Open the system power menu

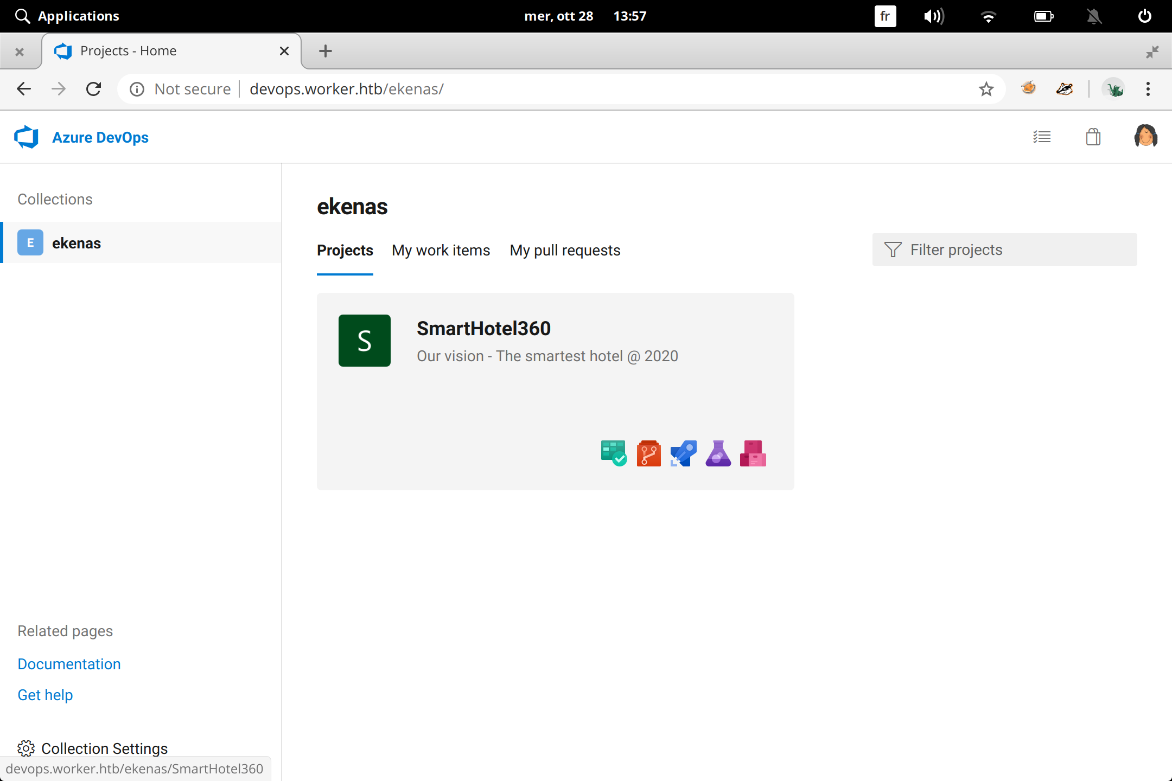click(1144, 16)
